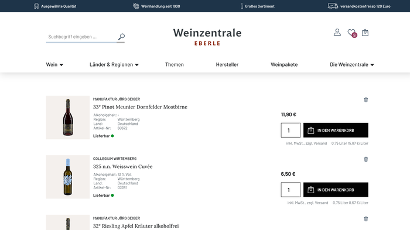Click the Artikel-Nr 60672 value

coord(122,128)
